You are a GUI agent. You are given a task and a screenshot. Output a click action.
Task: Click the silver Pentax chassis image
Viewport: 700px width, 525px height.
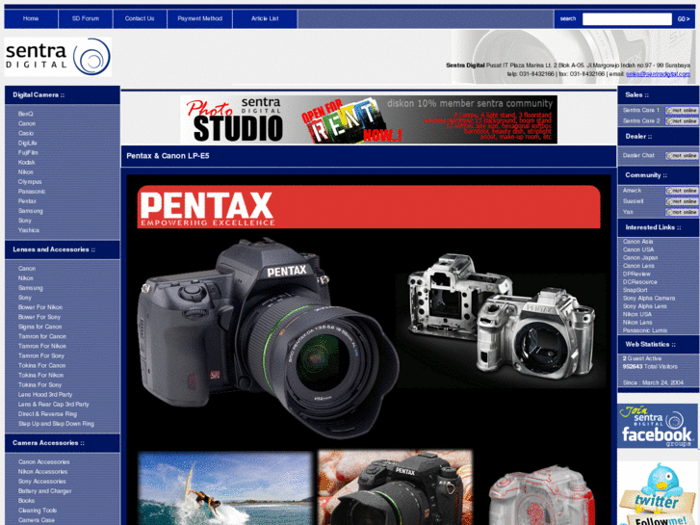click(x=501, y=315)
